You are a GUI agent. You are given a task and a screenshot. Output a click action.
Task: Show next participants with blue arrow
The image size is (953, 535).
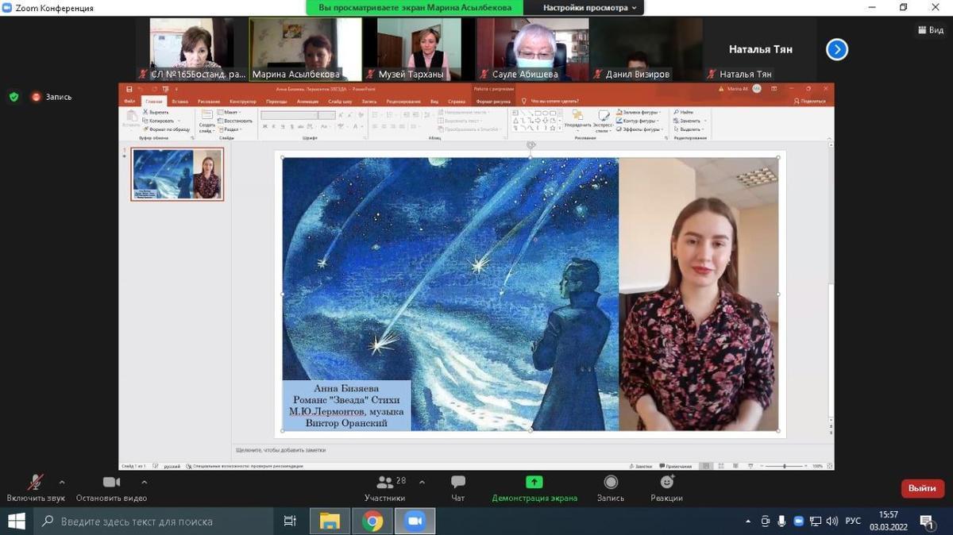pos(836,50)
